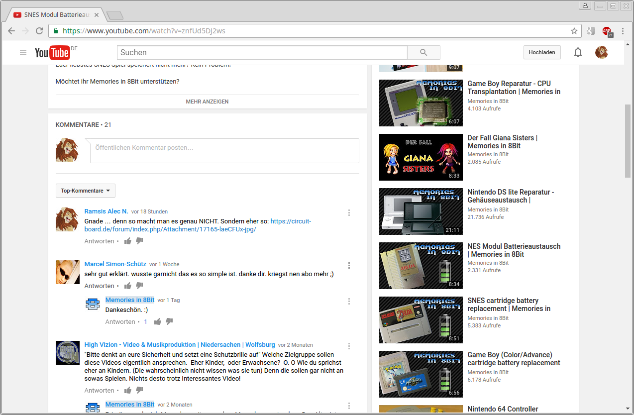
Task: Open Marcel Simon-Schütz's avatar picture
Action: click(68, 272)
